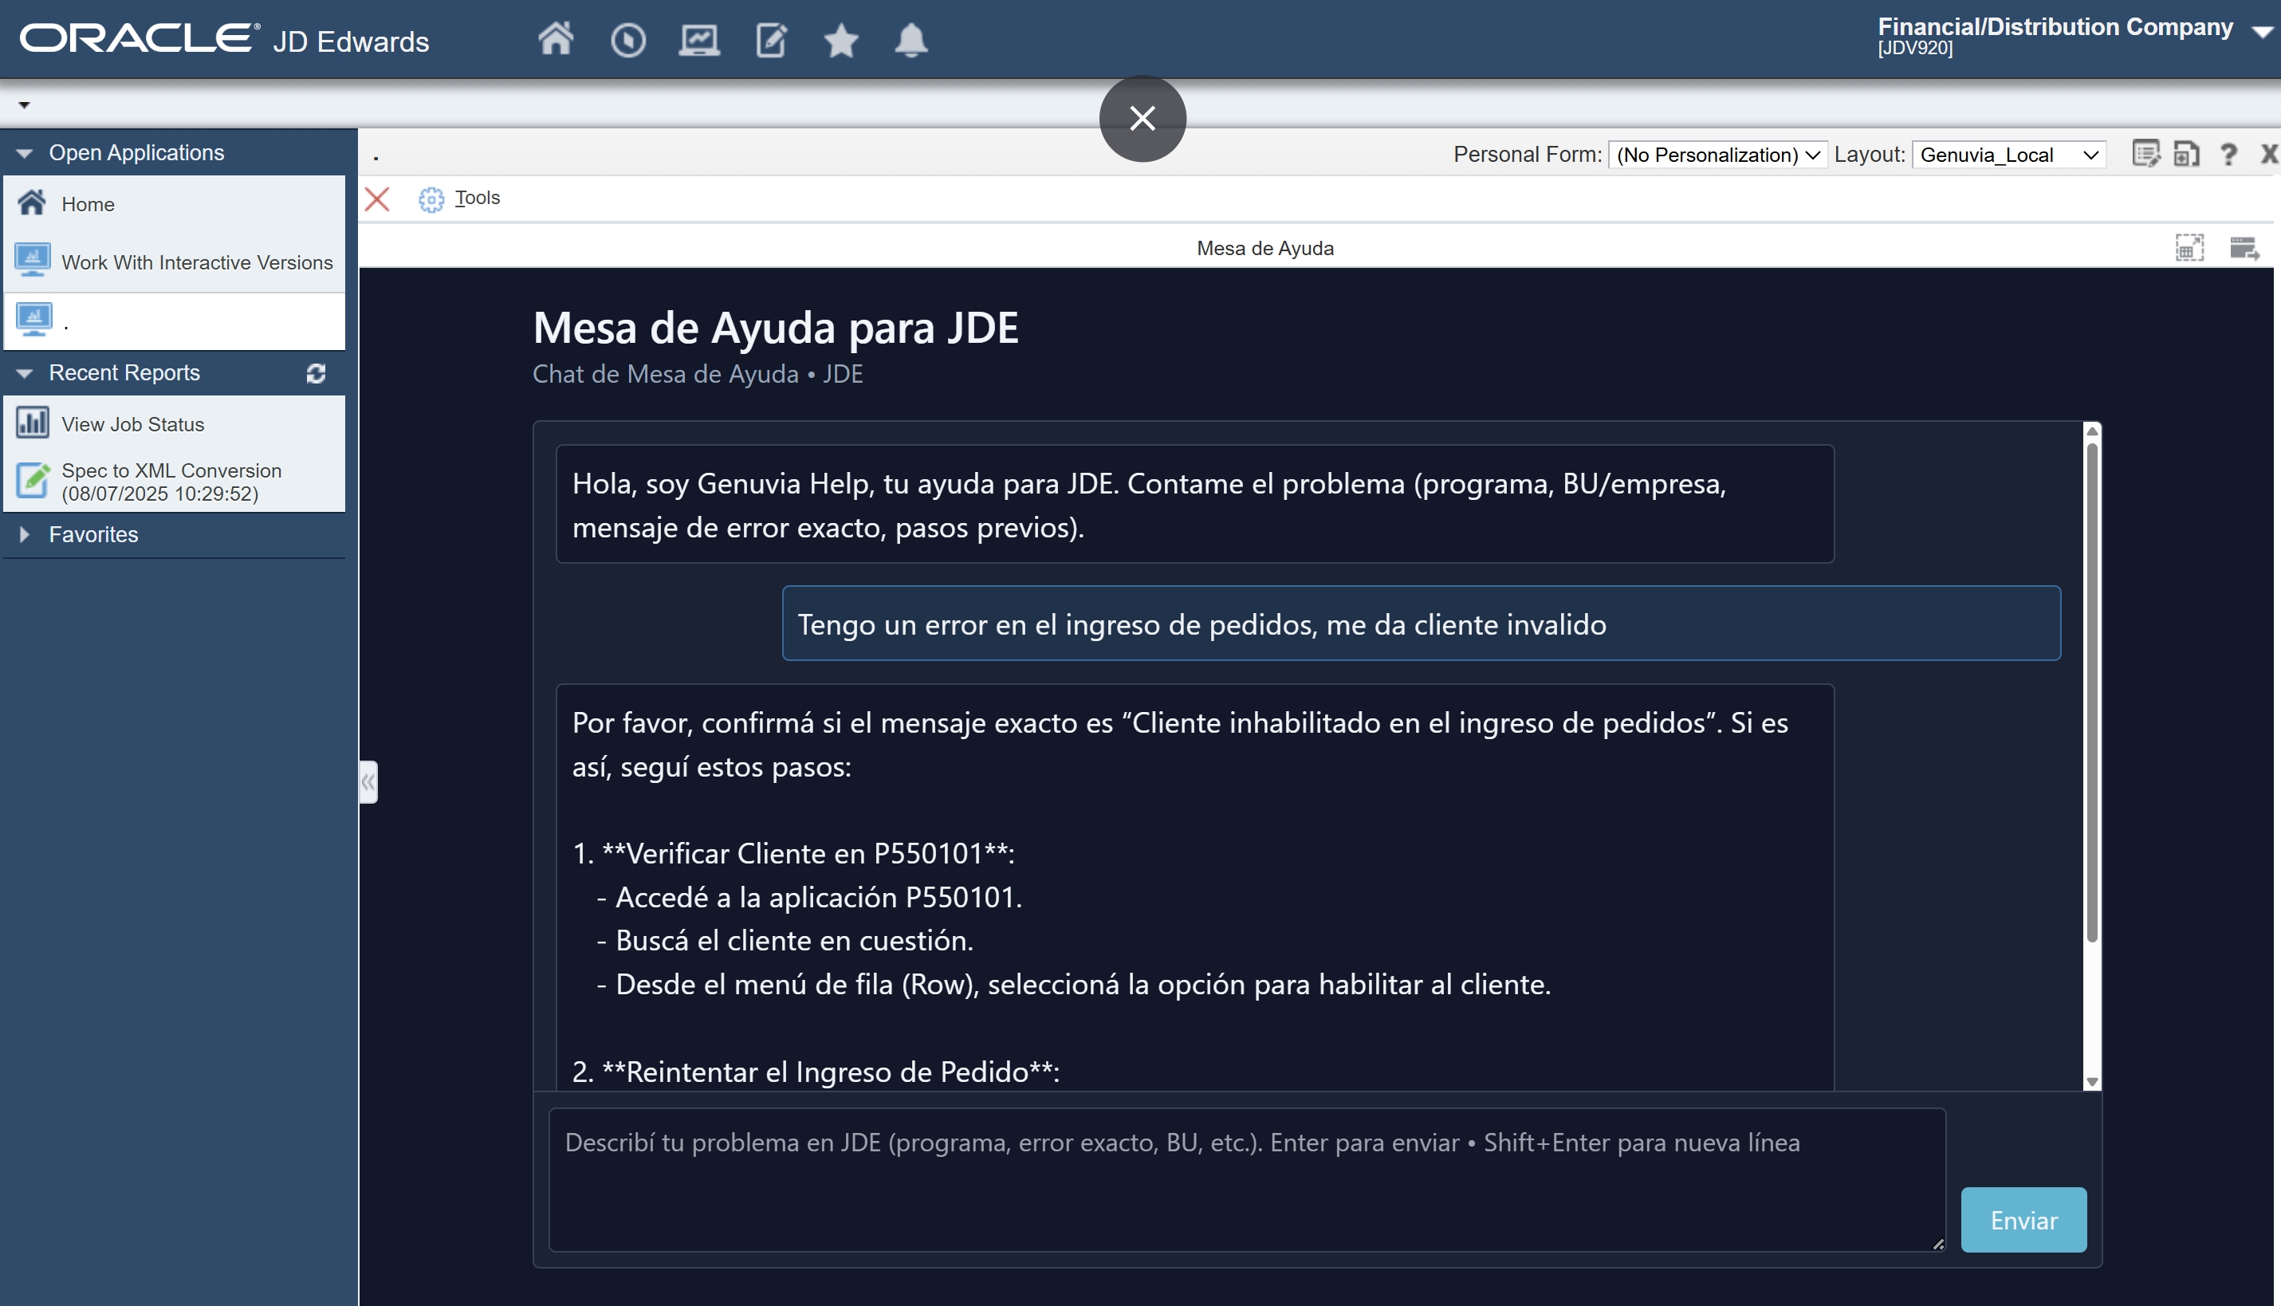2281x1306 pixels.
Task: Open the Tools gear on the form toolbar
Action: (x=431, y=199)
